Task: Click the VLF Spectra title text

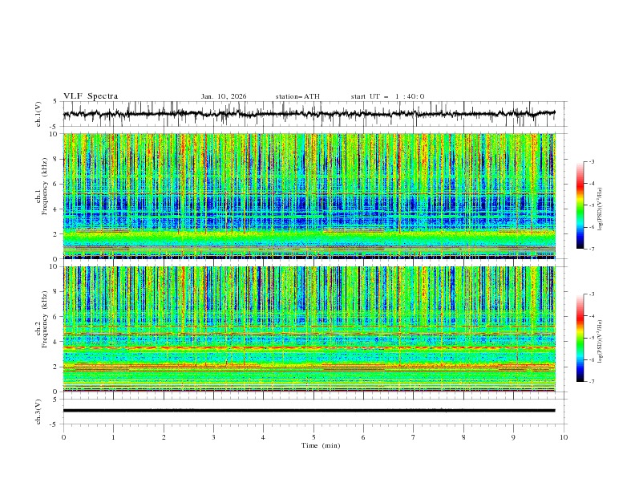Action: point(91,96)
